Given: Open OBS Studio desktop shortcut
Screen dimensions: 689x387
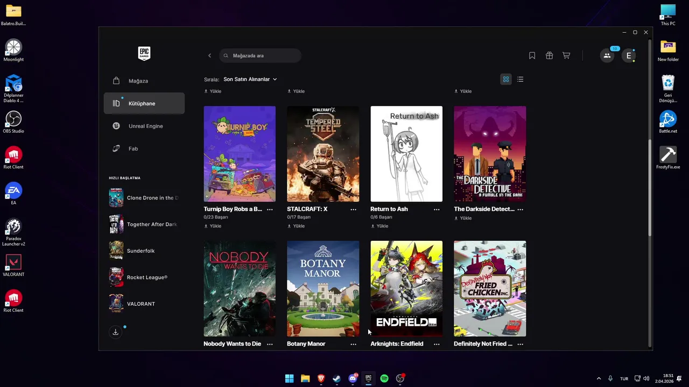Looking at the screenshot, I should 13,122.
